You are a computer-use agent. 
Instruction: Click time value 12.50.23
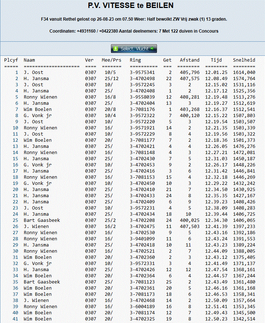click(x=216, y=319)
